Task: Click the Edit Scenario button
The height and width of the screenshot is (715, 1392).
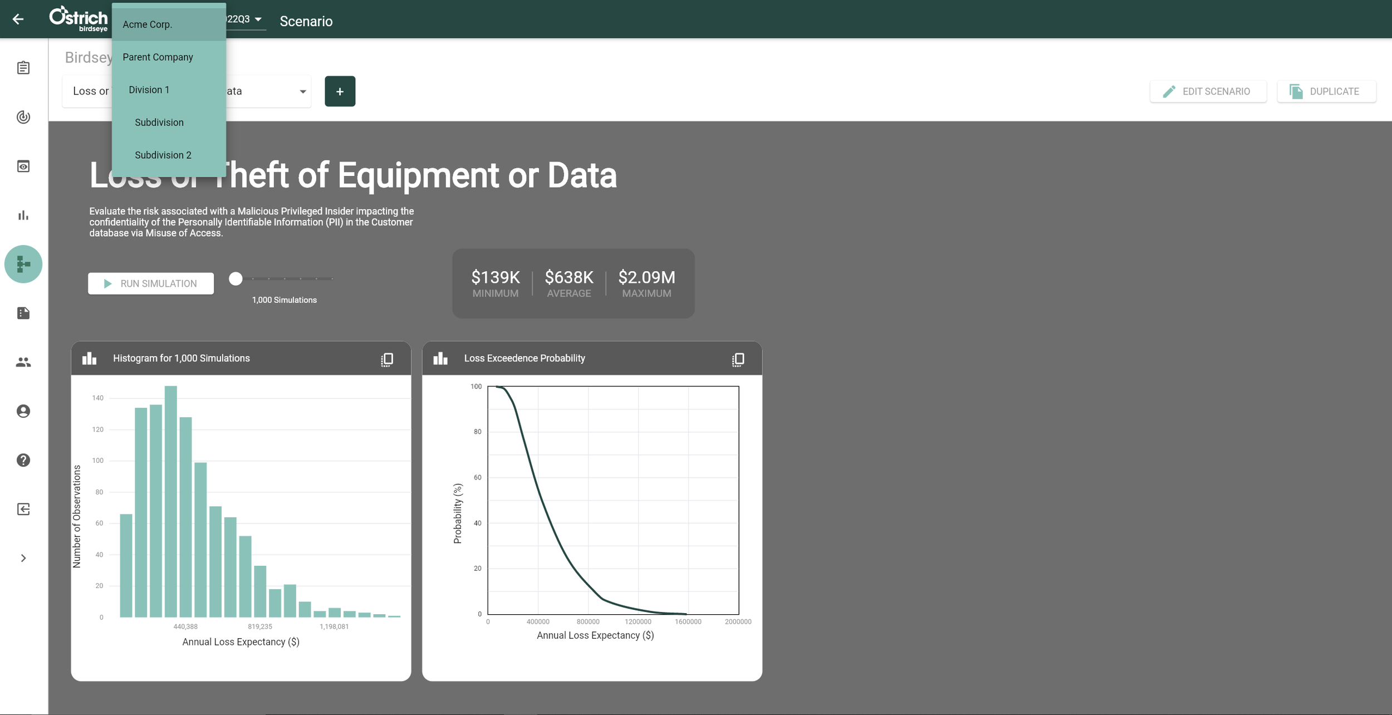Action: [1208, 91]
